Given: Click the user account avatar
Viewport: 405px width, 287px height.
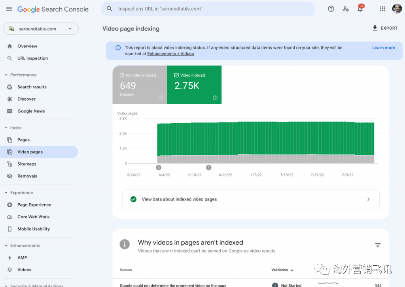Looking at the screenshot, I should click(x=397, y=9).
